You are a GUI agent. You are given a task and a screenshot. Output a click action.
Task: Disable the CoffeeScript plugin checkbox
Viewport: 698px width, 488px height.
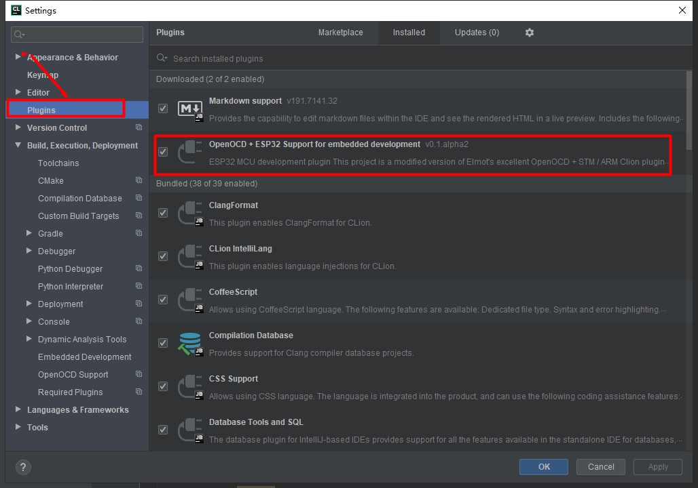[x=163, y=300]
